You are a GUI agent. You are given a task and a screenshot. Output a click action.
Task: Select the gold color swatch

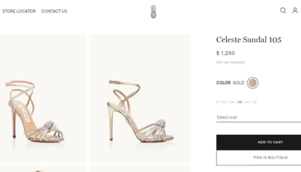coord(253,83)
